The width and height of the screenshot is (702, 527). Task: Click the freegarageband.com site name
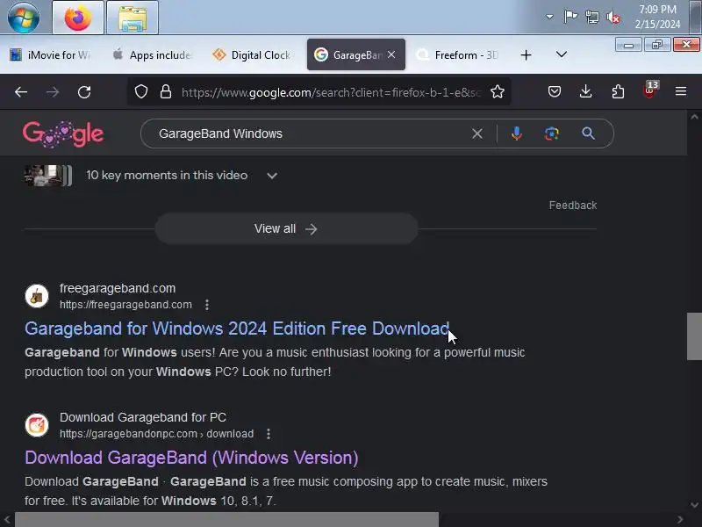coord(118,288)
